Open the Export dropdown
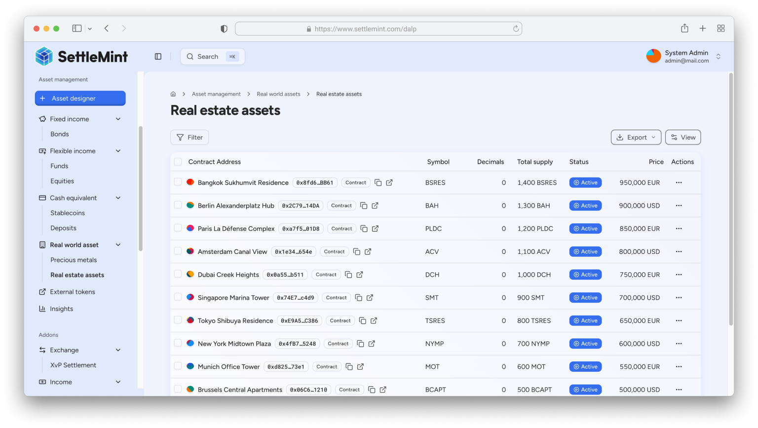 (636, 138)
